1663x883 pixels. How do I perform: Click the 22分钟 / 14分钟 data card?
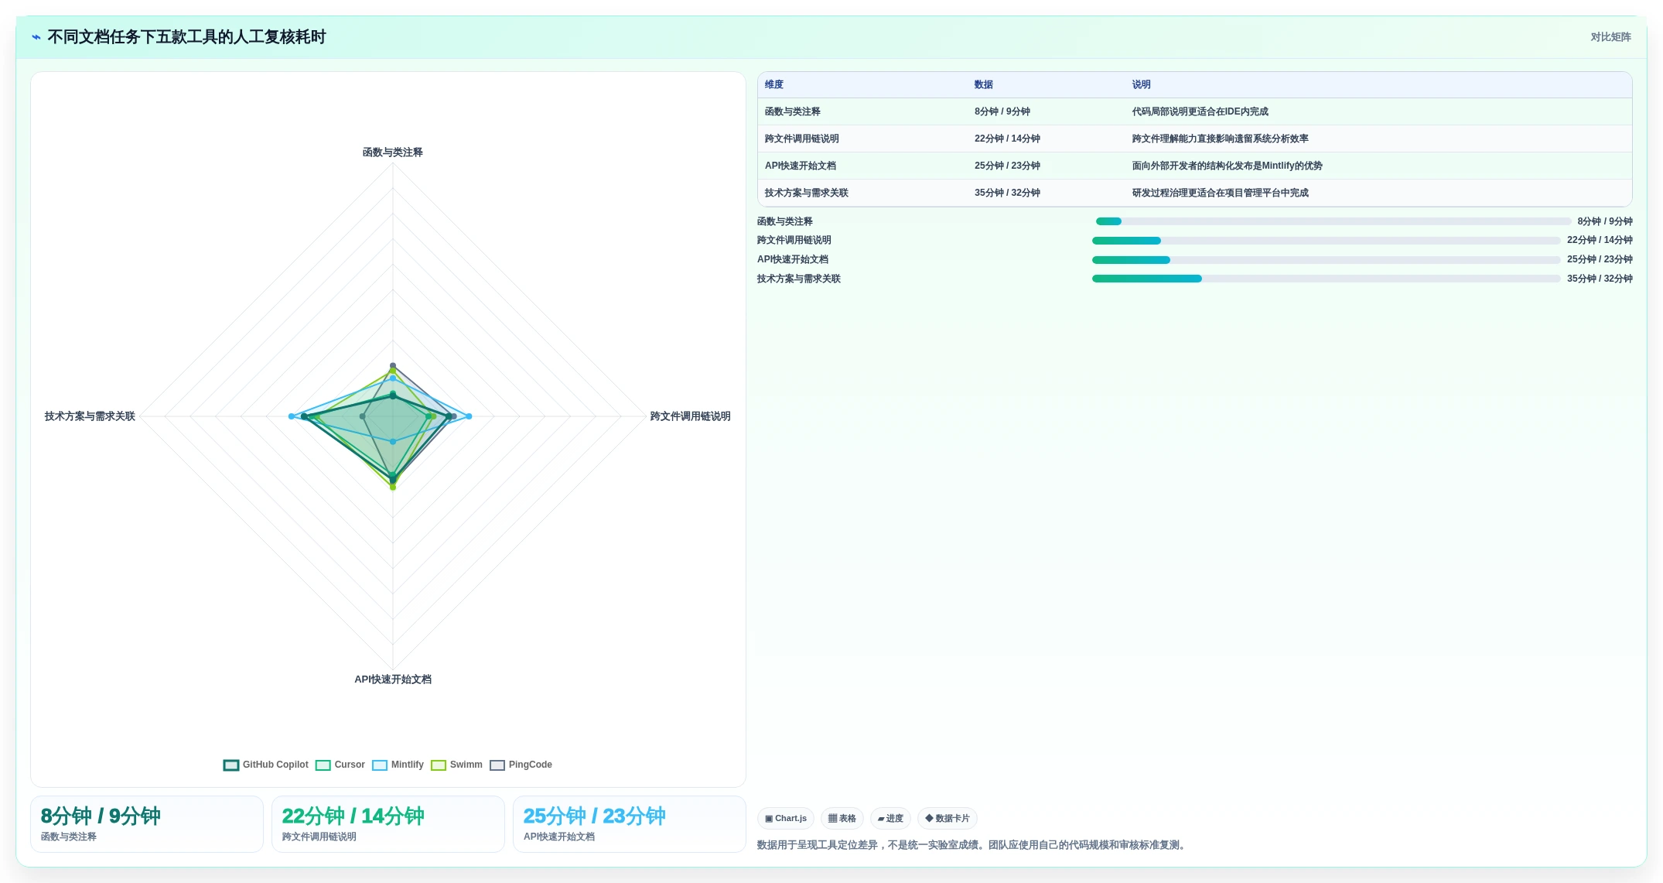388,824
